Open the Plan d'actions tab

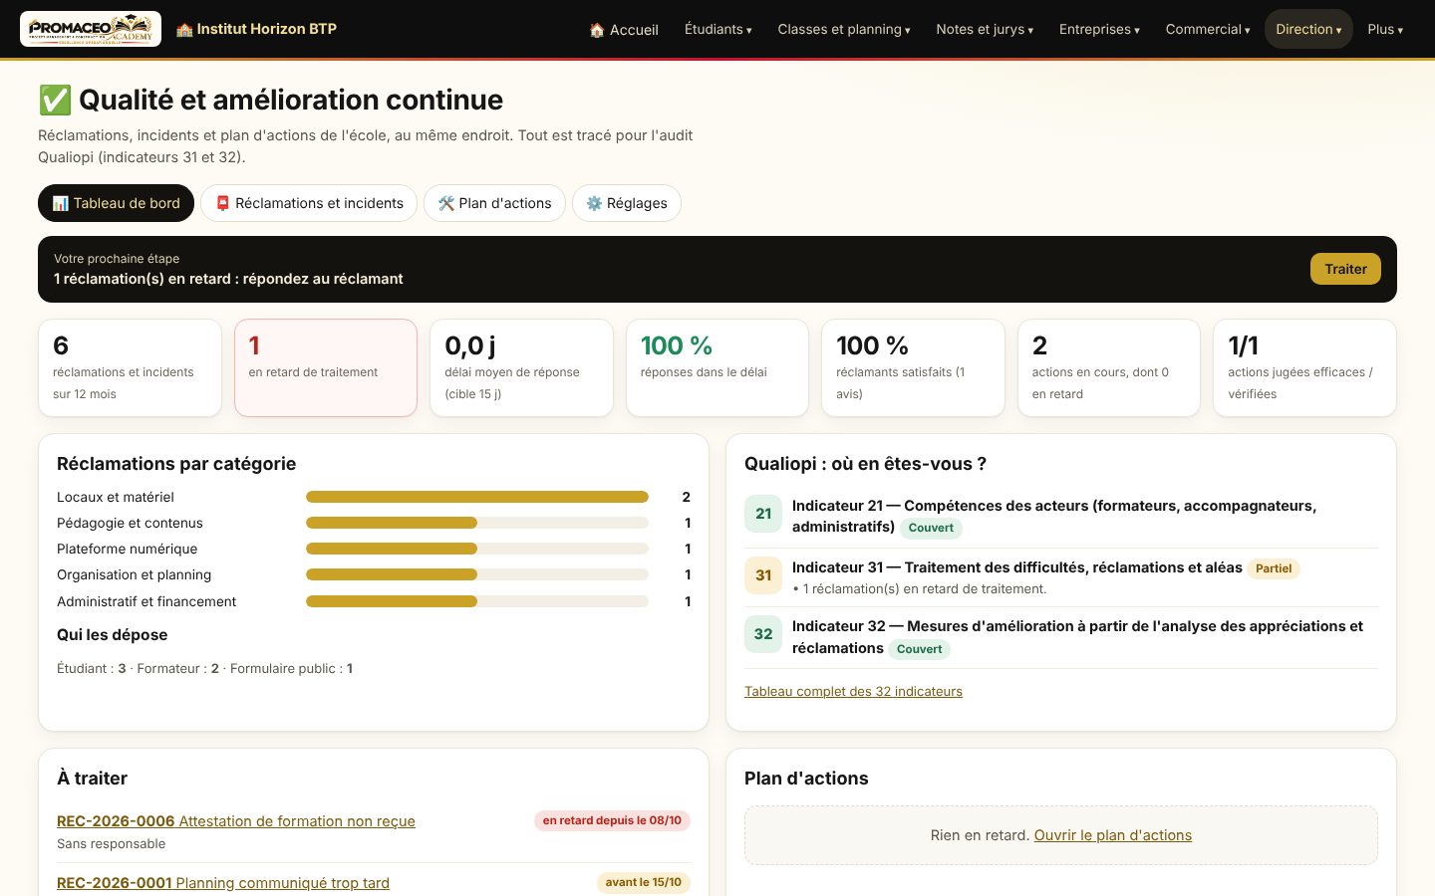[x=494, y=203]
